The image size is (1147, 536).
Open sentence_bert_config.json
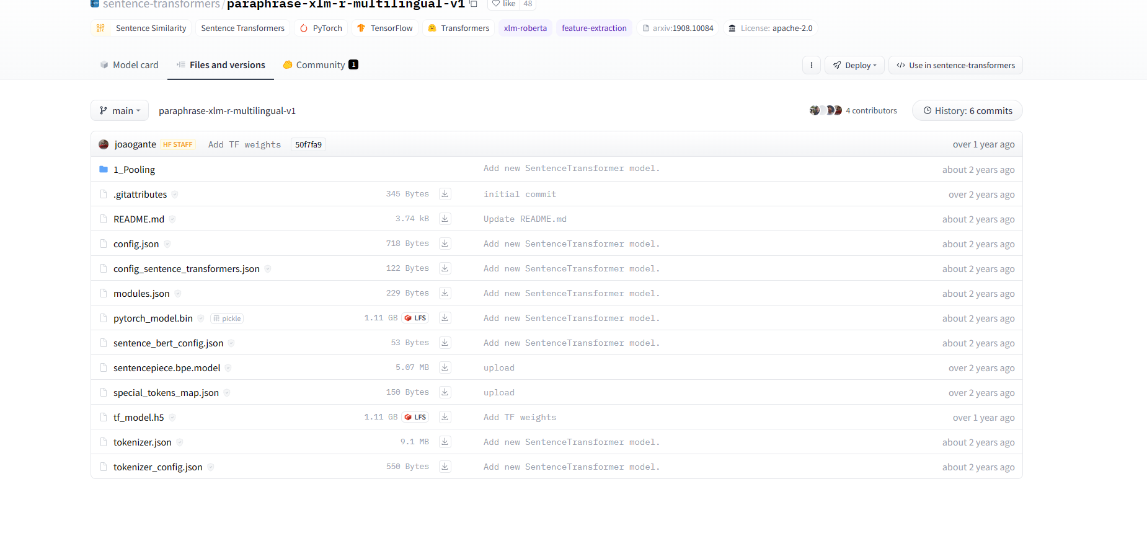[168, 343]
